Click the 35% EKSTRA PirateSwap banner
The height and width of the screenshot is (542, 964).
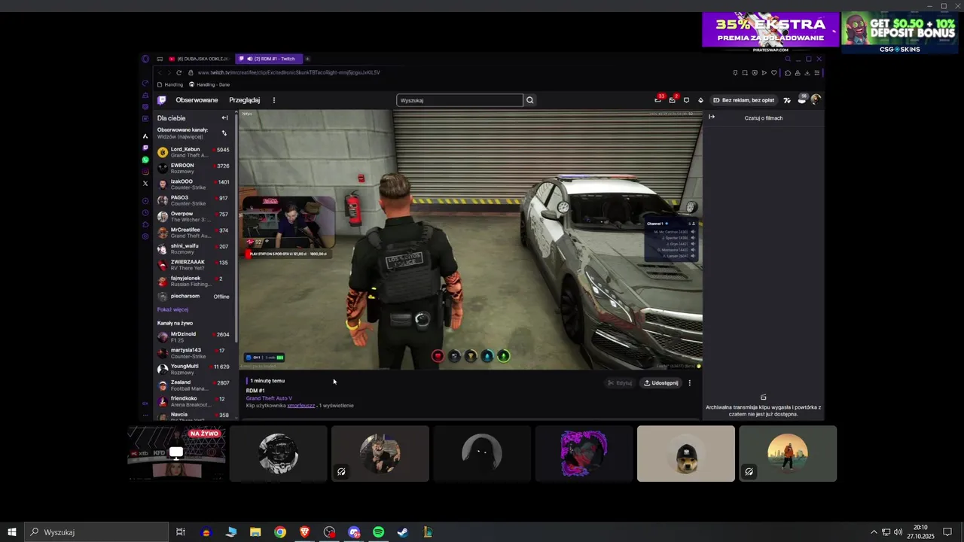click(x=770, y=32)
